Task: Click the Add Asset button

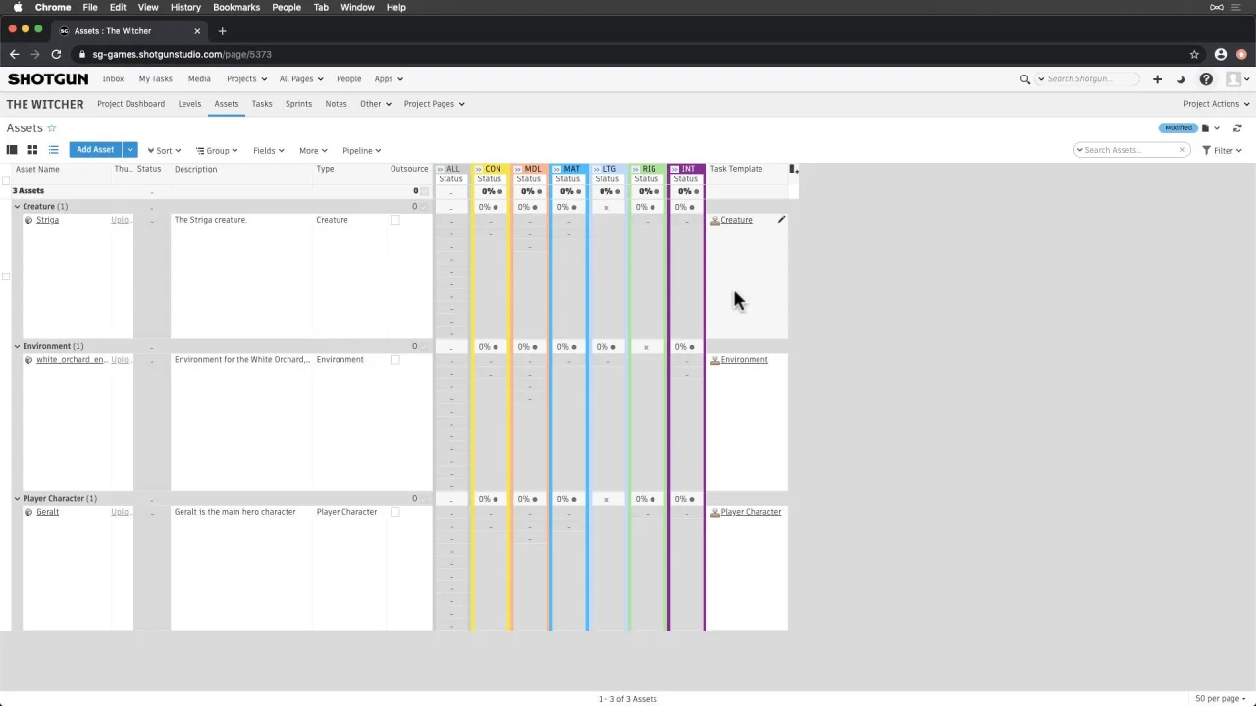Action: [x=95, y=150]
